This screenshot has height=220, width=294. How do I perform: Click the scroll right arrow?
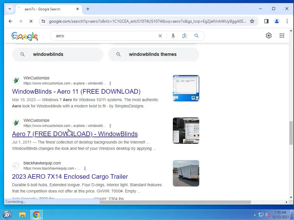(286, 202)
